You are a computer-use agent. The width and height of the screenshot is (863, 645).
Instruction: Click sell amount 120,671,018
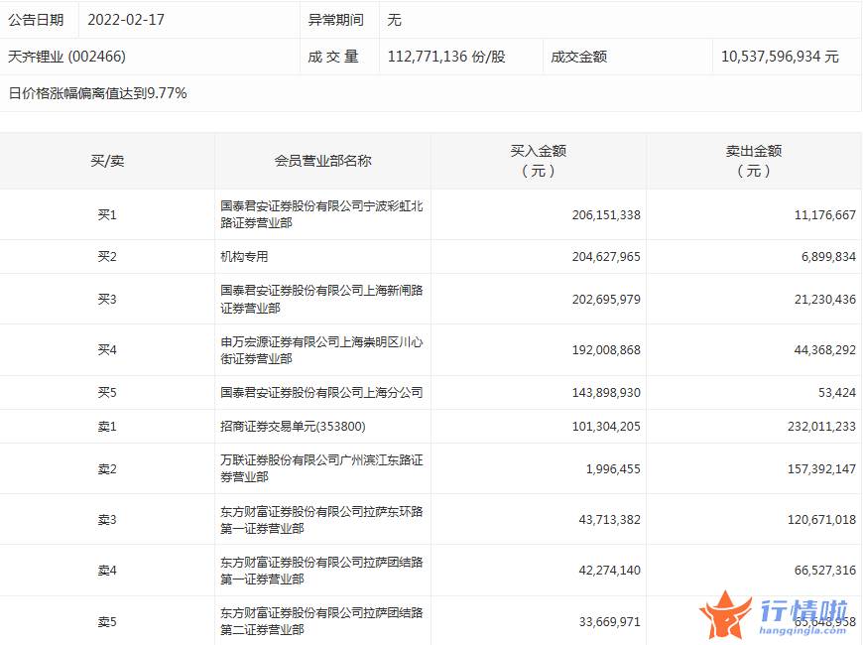pos(821,520)
